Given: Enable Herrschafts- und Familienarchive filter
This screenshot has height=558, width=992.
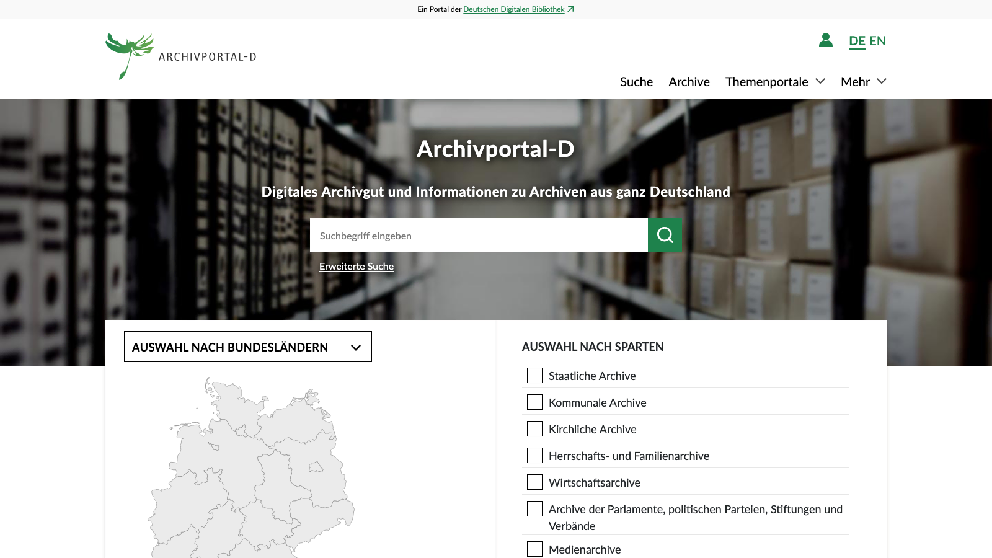Looking at the screenshot, I should click(534, 455).
